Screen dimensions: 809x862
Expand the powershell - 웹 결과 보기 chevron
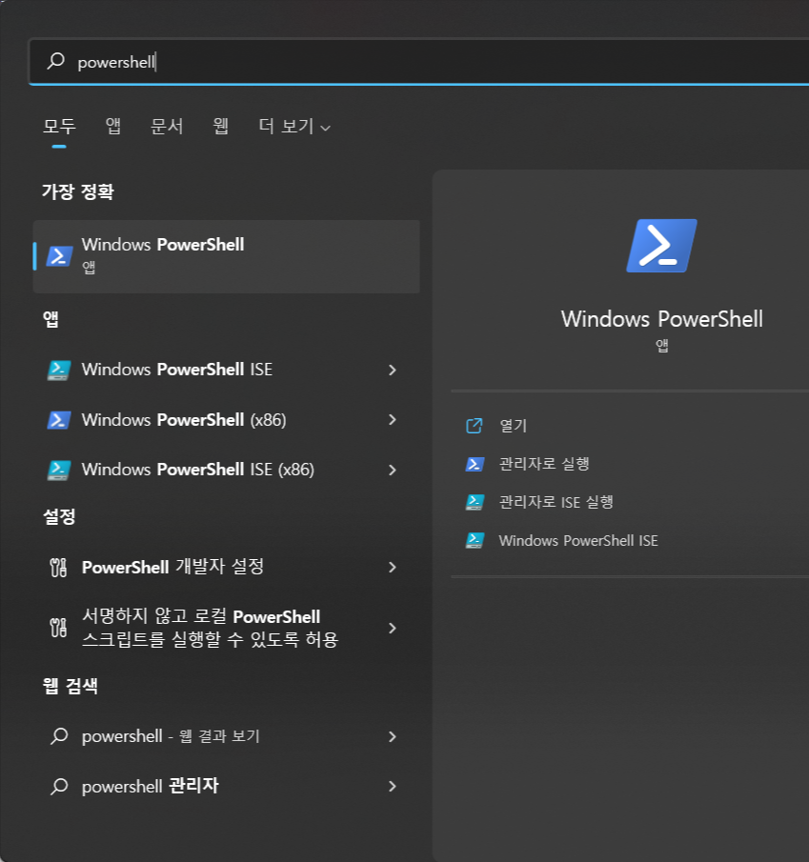click(x=393, y=736)
